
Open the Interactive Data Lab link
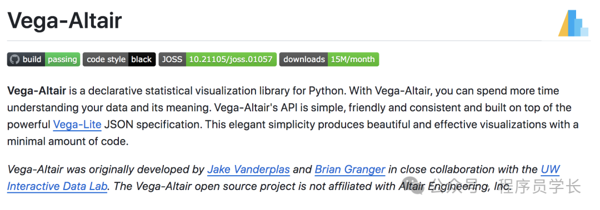[x=57, y=186]
